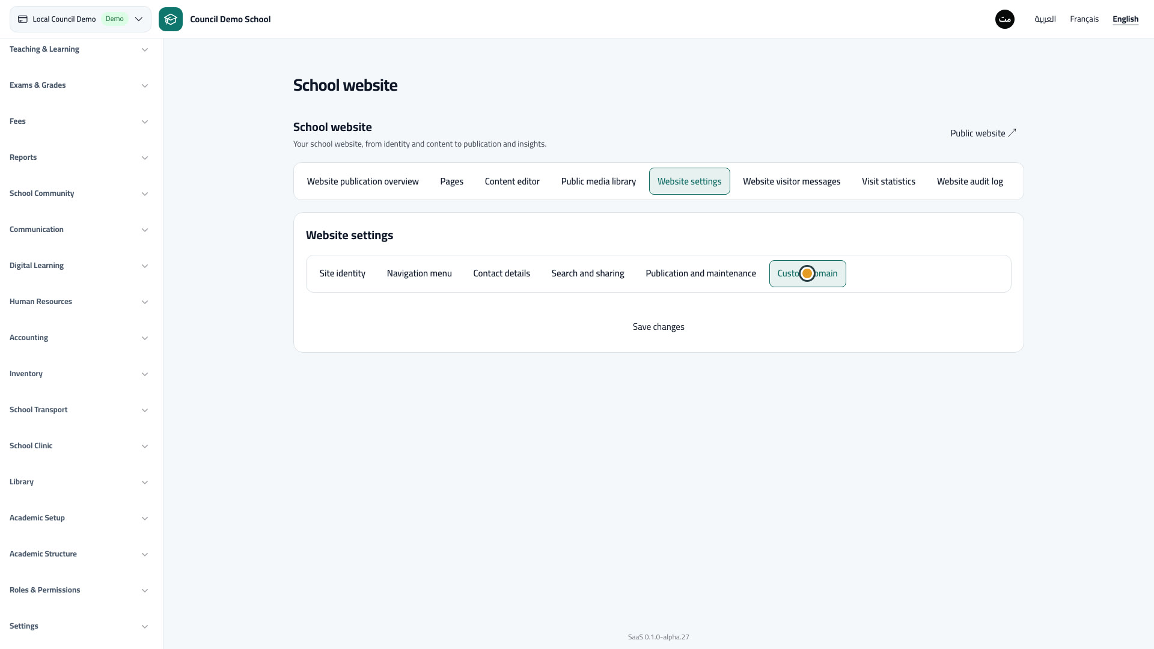The height and width of the screenshot is (649, 1154).
Task: Open the Local Council Demo organization dropdown
Action: click(x=81, y=19)
